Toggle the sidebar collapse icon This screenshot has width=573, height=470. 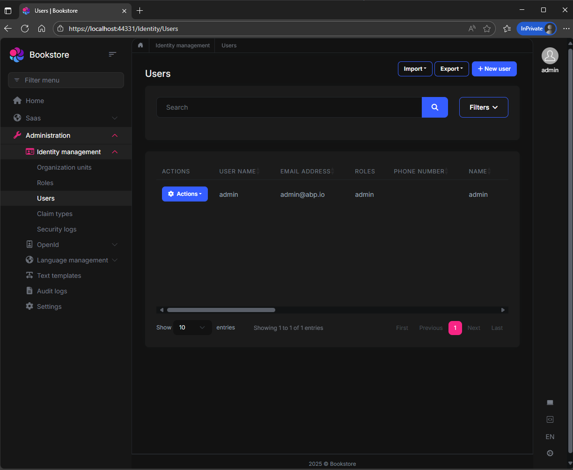[x=112, y=54]
